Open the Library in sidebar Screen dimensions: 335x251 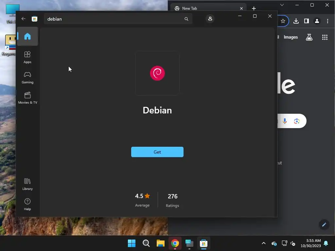(x=27, y=184)
